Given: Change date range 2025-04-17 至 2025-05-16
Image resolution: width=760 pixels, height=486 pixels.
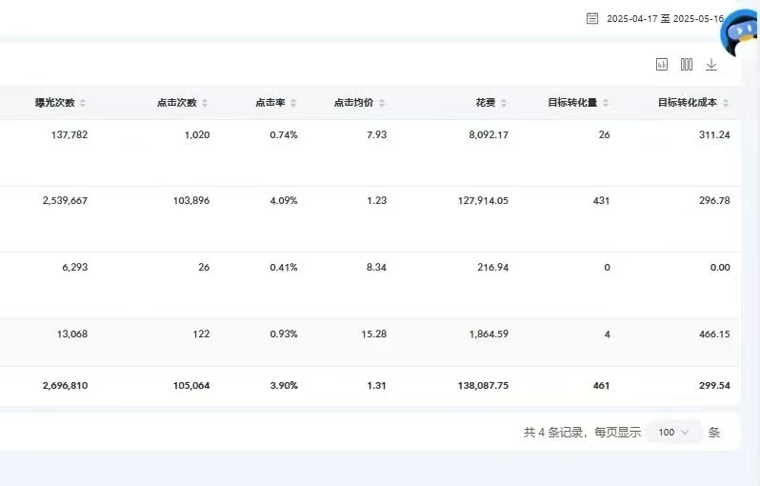Looking at the screenshot, I should point(665,18).
